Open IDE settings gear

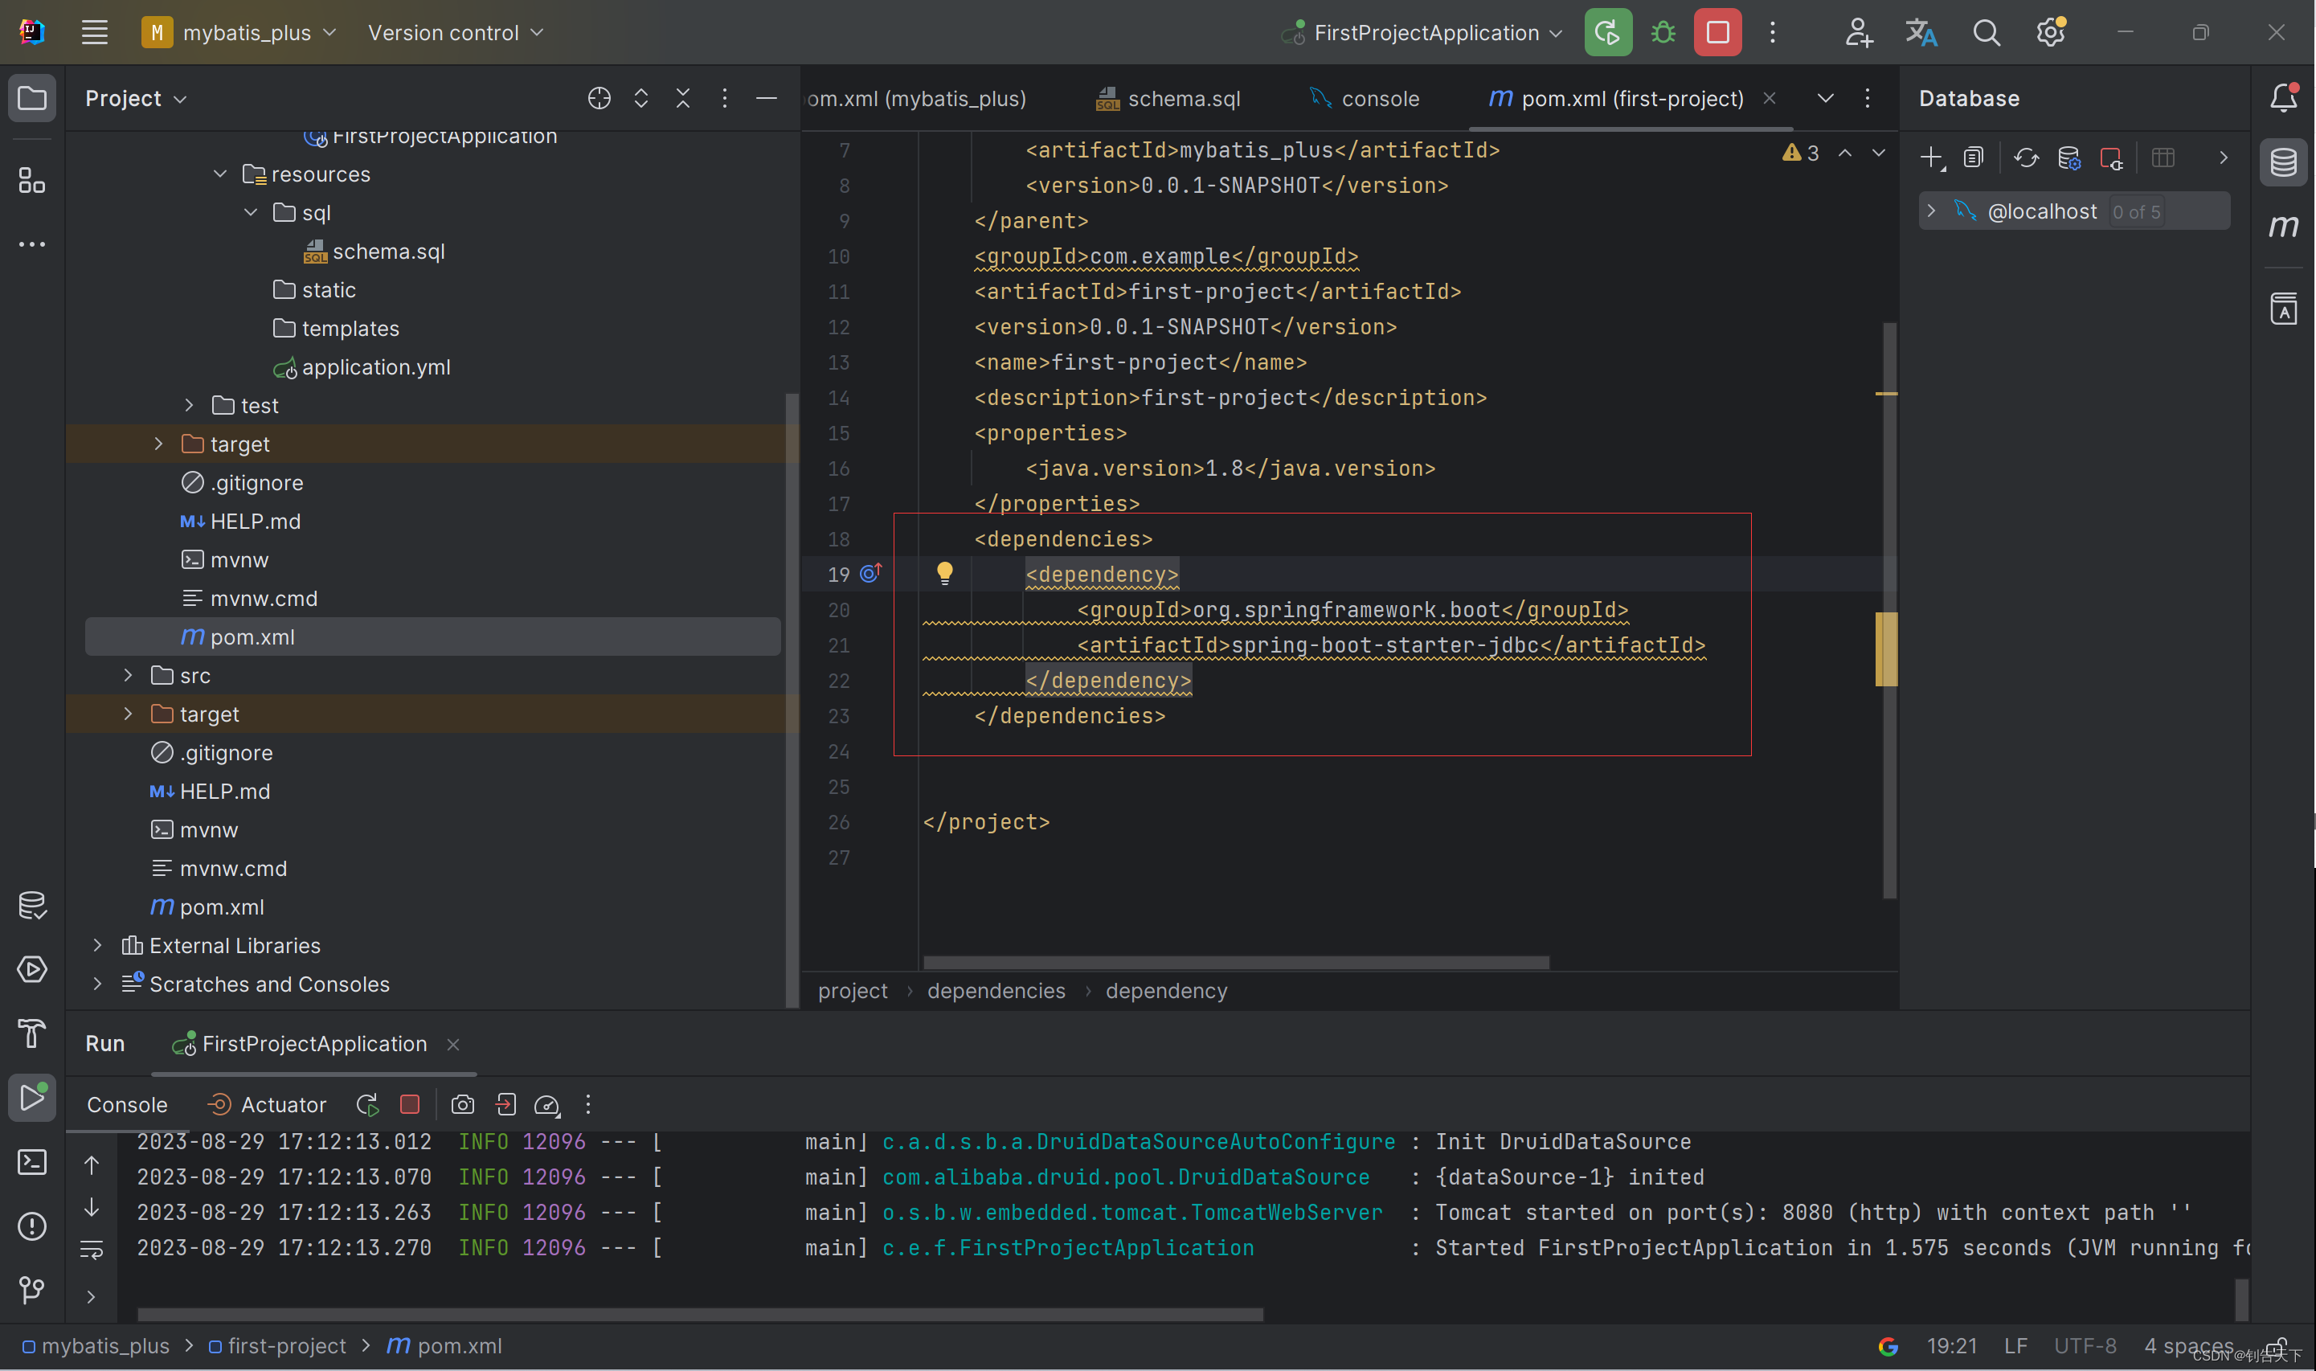[2050, 32]
